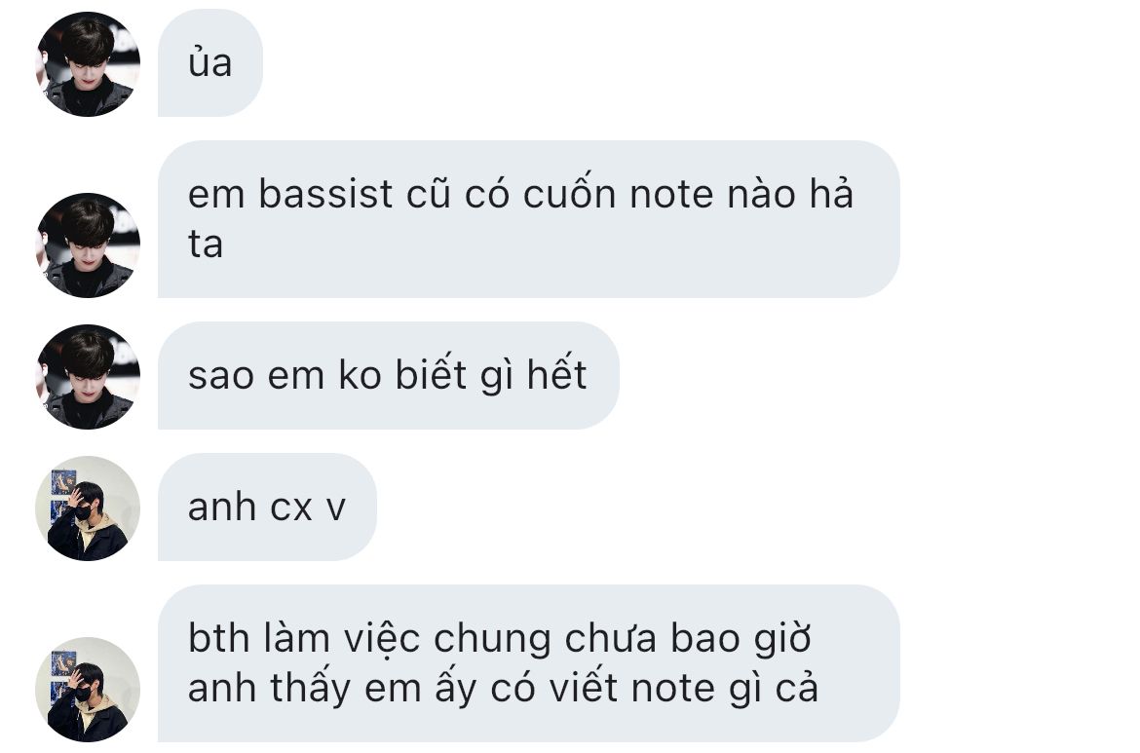Image resolution: width=1140 pixels, height=753 pixels.
Task: Select the "anh cx v" message bubble
Action: tap(267, 508)
